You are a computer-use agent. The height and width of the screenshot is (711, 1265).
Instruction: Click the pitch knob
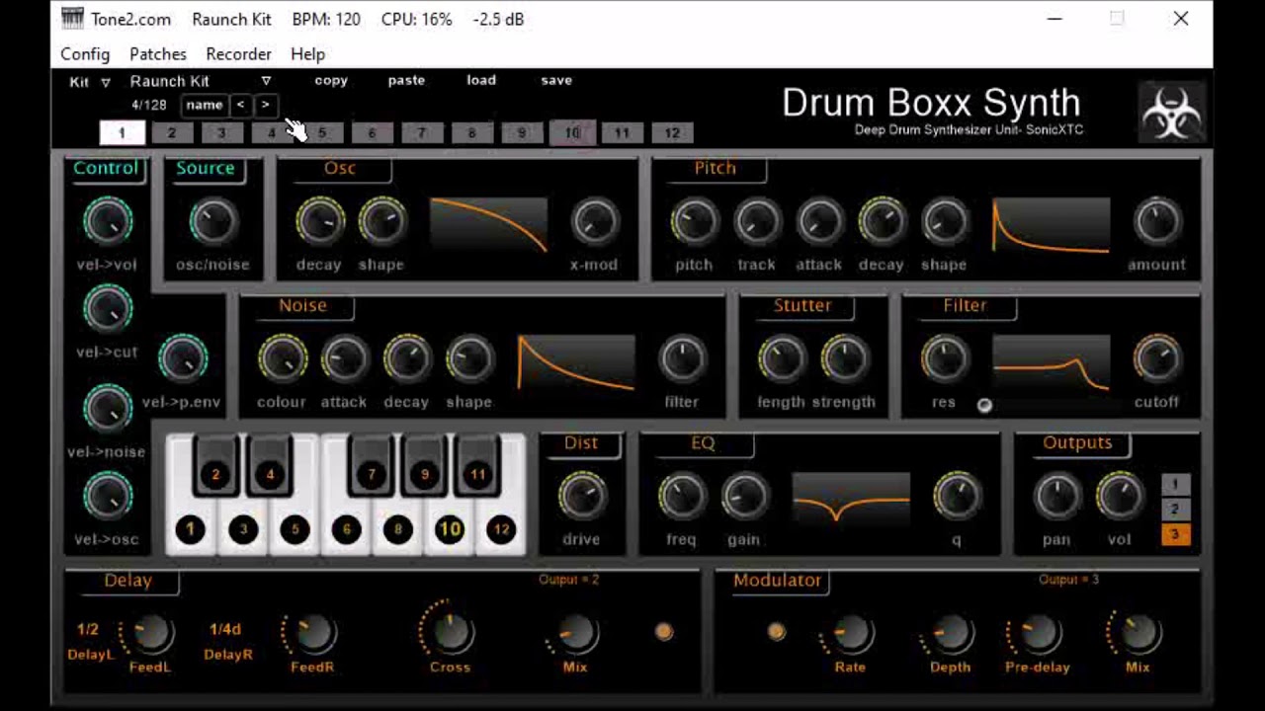694,221
